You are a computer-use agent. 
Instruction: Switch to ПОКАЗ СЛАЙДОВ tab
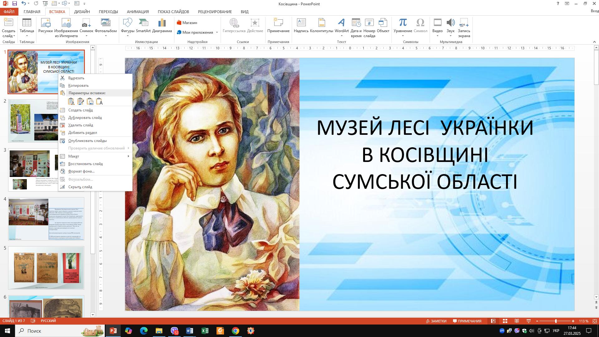coord(173,12)
